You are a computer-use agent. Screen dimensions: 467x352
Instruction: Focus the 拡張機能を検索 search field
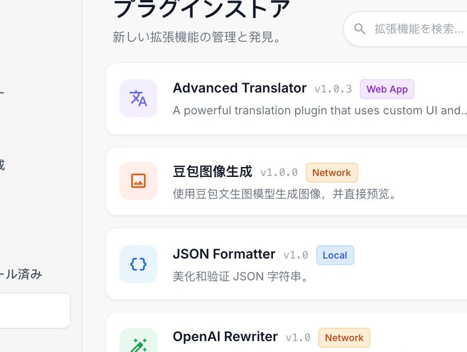point(405,29)
